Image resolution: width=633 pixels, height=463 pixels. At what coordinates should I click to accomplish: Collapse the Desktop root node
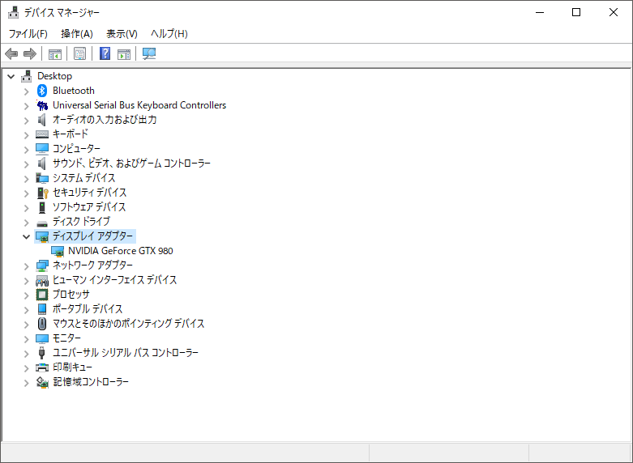pos(11,76)
